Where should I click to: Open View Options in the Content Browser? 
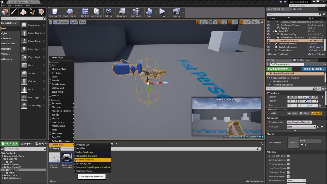(254, 181)
